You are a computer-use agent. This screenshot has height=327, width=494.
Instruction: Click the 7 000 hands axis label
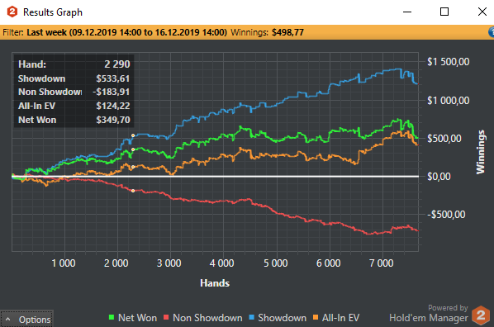click(381, 263)
